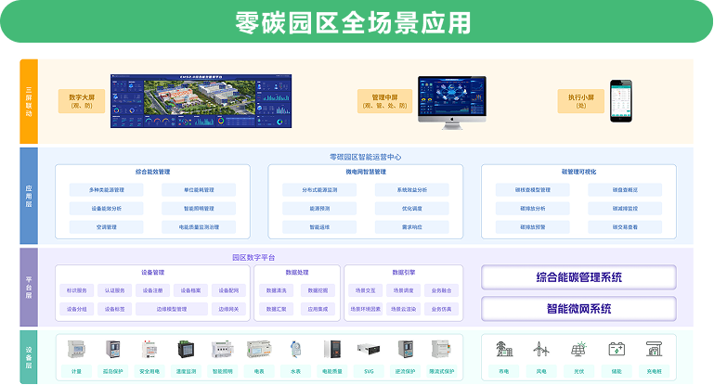The image size is (714, 385).
Task: Click the 光伏 solar panel icon
Action: (x=578, y=350)
